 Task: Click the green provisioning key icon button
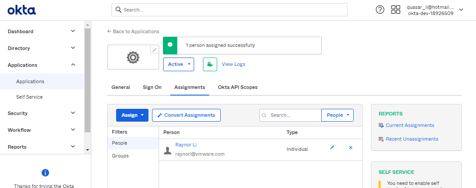(210, 64)
